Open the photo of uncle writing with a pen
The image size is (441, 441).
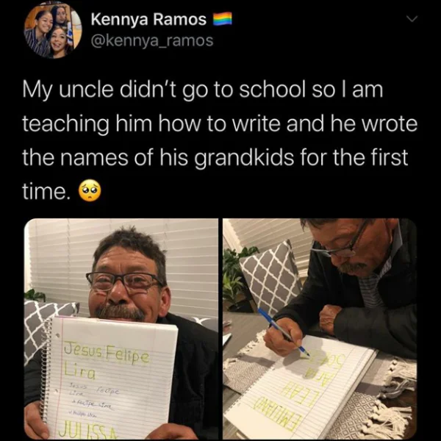click(320, 329)
